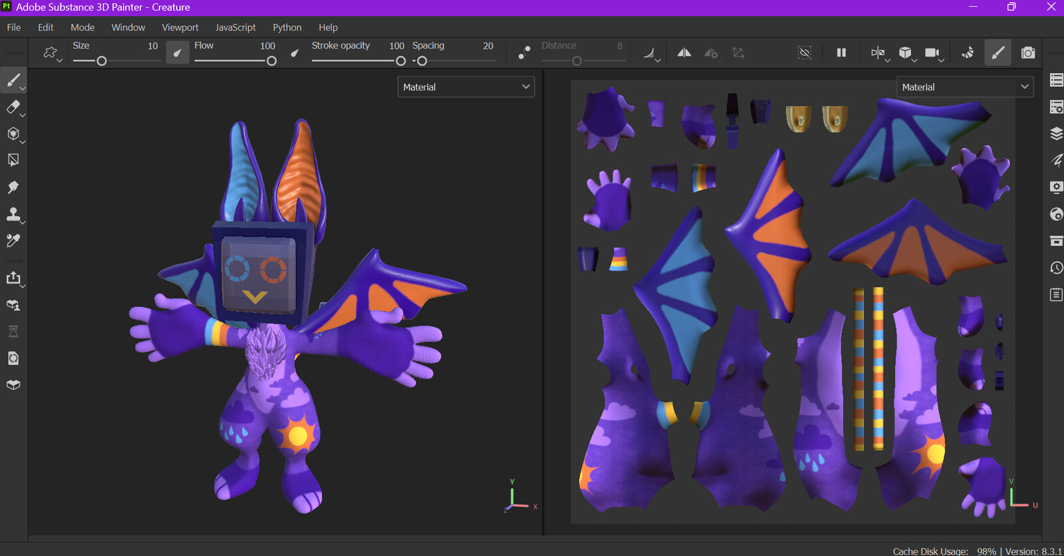
Task: Click the Size slider handle
Action: tap(102, 61)
